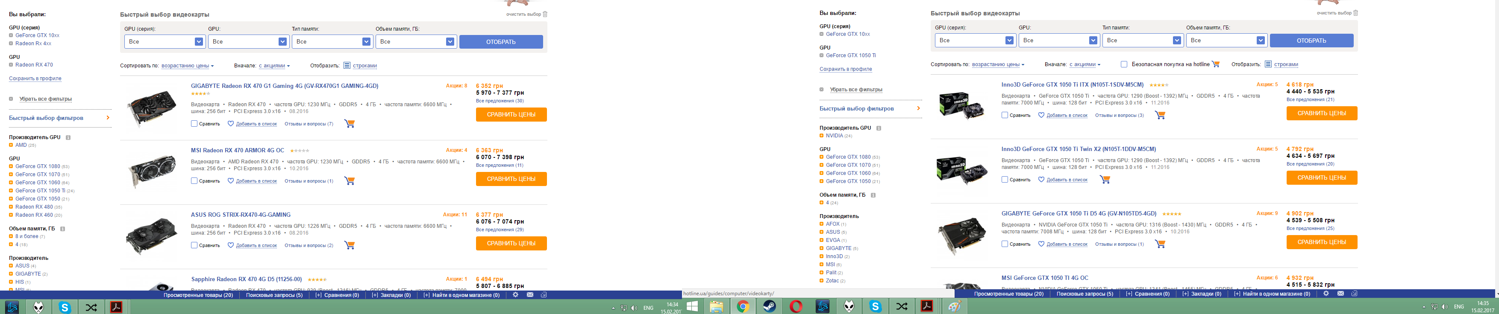This screenshot has width=1499, height=314.
Task: Open Все предложения (30) link
Action: pyautogui.click(x=499, y=101)
